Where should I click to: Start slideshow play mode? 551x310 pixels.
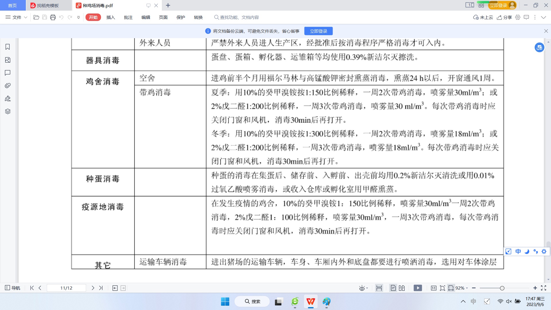[x=418, y=288]
